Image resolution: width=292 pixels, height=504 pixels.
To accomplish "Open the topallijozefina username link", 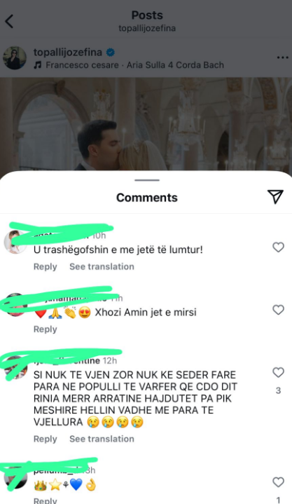I will coord(67,52).
